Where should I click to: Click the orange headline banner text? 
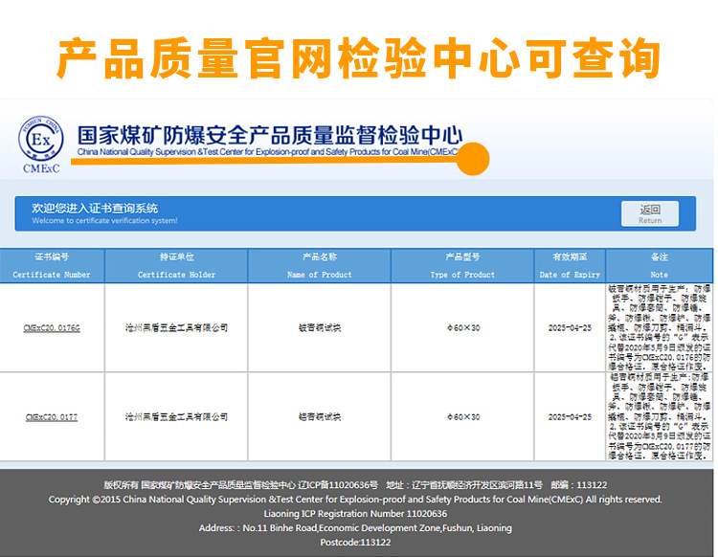pyautogui.click(x=359, y=58)
